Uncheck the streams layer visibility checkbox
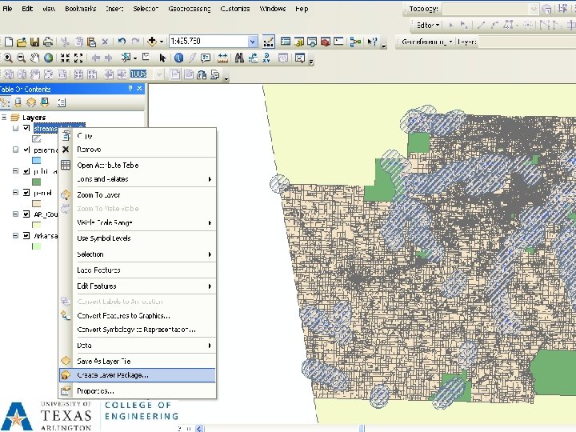 point(26,128)
